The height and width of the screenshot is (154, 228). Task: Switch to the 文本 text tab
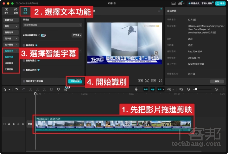[25, 11]
